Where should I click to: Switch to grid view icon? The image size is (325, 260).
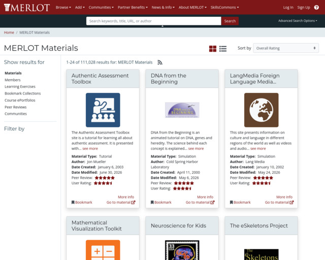pyautogui.click(x=213, y=49)
